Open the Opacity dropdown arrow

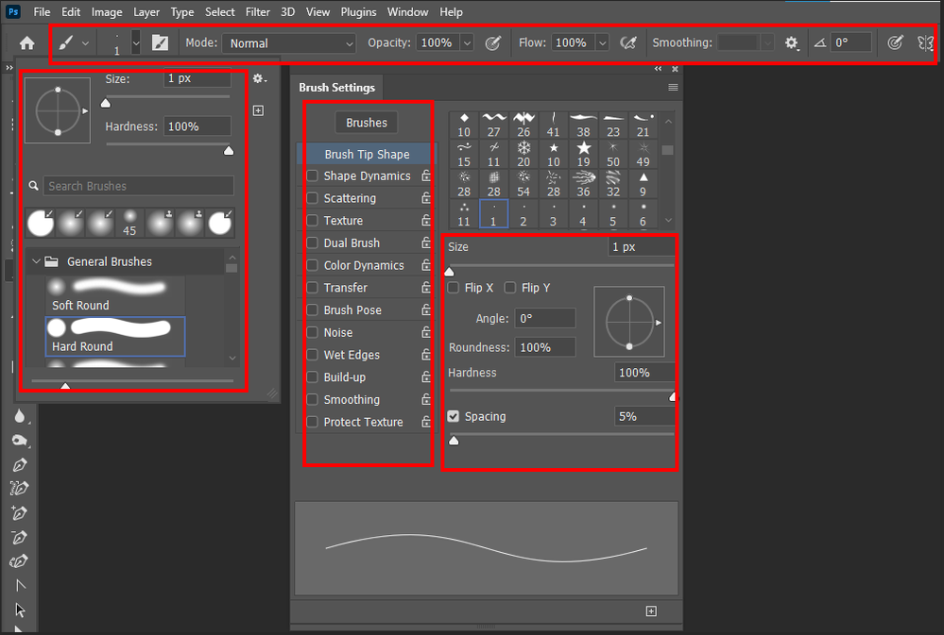467,42
